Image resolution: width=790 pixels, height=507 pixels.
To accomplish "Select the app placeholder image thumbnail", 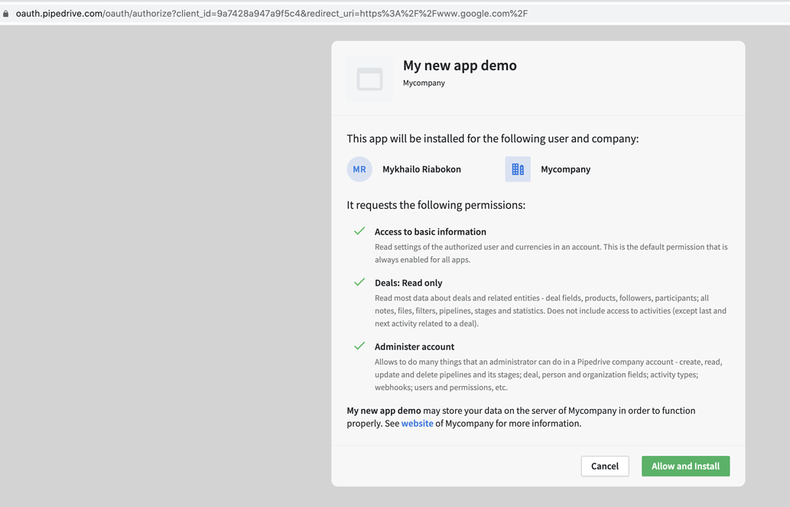I will pyautogui.click(x=369, y=78).
